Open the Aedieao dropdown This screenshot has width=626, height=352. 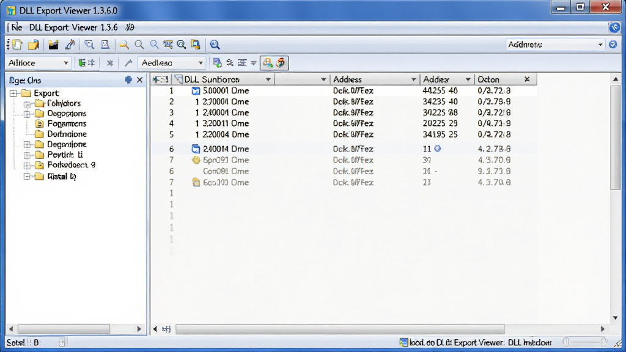coord(201,63)
